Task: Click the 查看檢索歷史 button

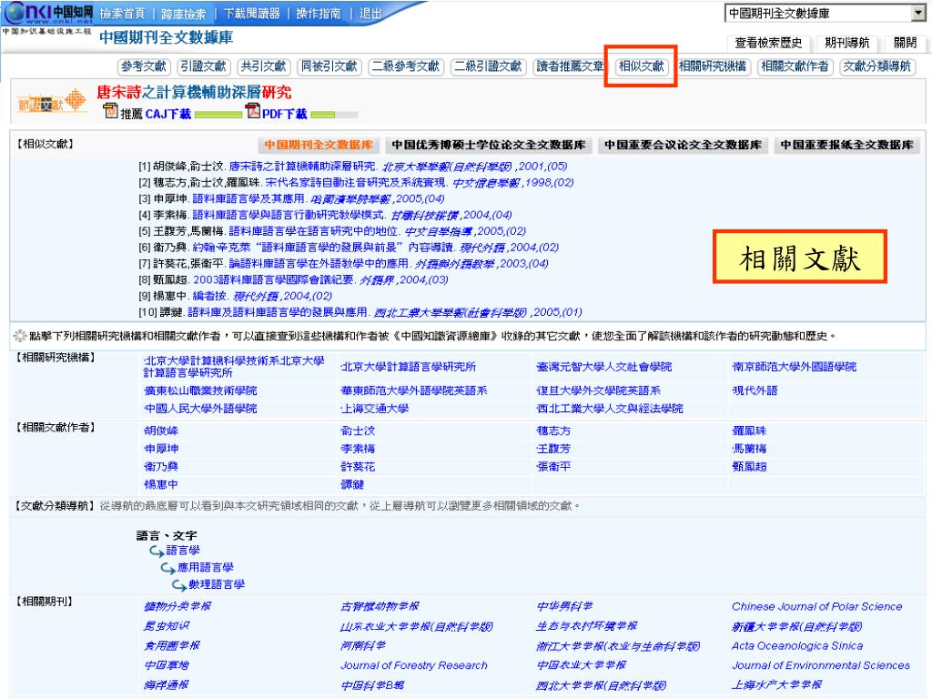Action: [768, 43]
